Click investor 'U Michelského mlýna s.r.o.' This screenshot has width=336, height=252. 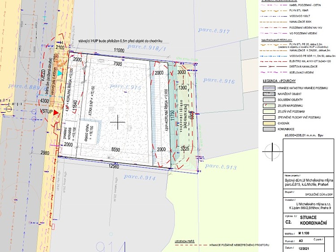click(x=313, y=204)
